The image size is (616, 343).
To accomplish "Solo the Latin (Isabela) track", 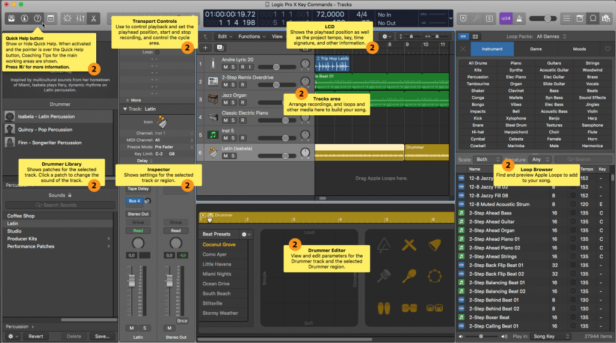I will click(233, 156).
